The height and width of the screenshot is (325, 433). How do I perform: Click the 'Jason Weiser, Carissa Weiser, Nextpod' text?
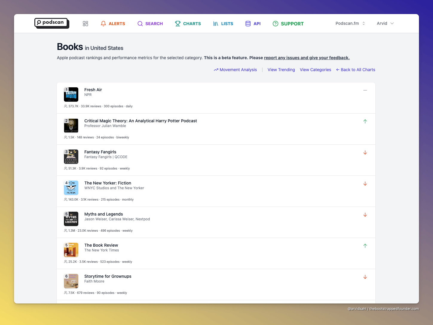pyautogui.click(x=117, y=219)
